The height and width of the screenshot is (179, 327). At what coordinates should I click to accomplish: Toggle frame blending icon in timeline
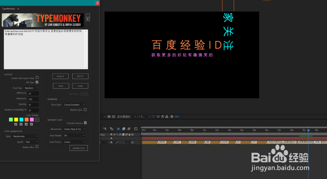pos(124,129)
